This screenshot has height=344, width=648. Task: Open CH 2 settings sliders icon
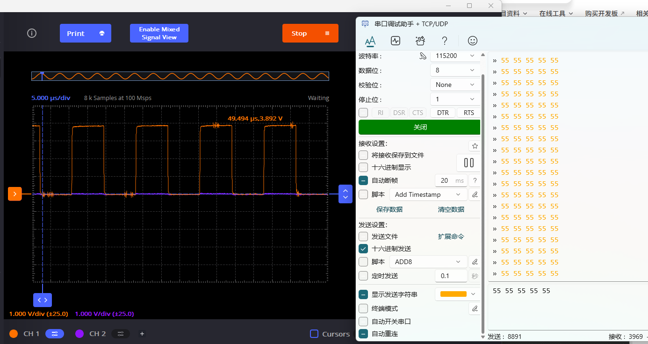(x=121, y=334)
